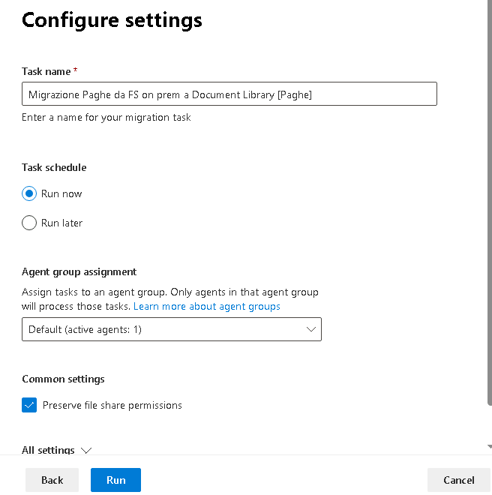Click the Run button
492x495 pixels.
116,480
